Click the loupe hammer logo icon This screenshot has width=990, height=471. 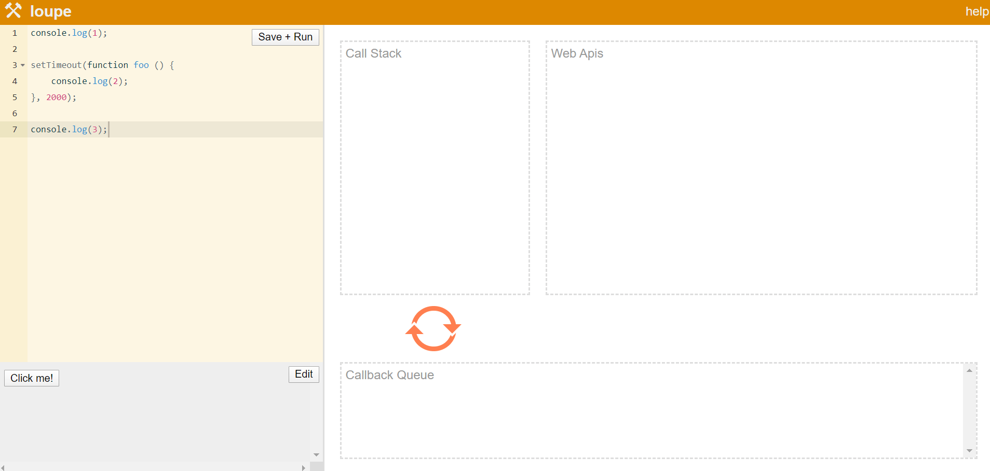tap(13, 10)
